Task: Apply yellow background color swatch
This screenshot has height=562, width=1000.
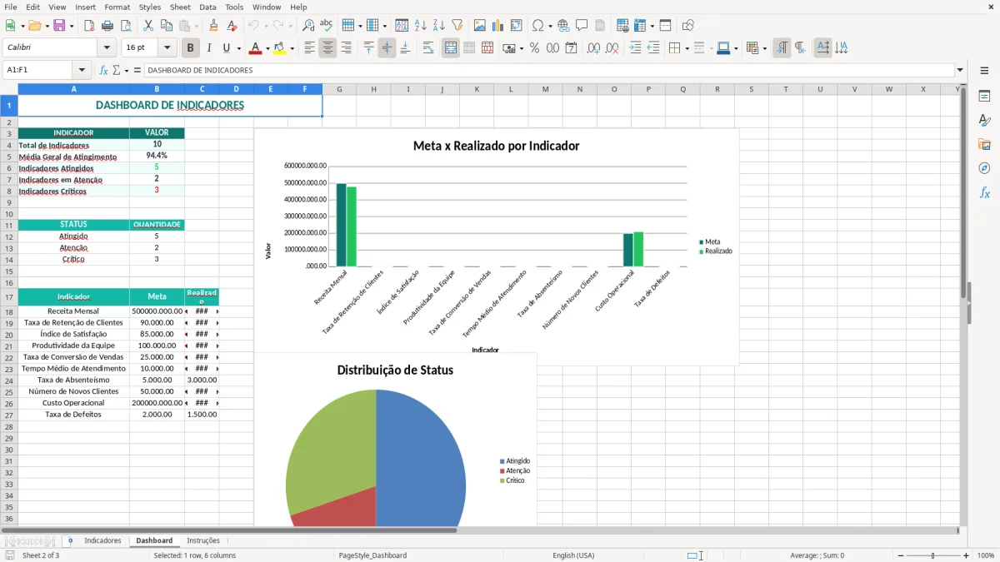Action: click(x=280, y=48)
